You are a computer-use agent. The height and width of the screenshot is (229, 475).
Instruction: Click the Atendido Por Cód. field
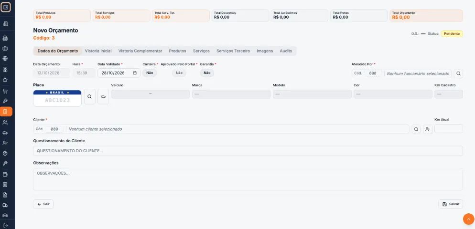pos(373,73)
